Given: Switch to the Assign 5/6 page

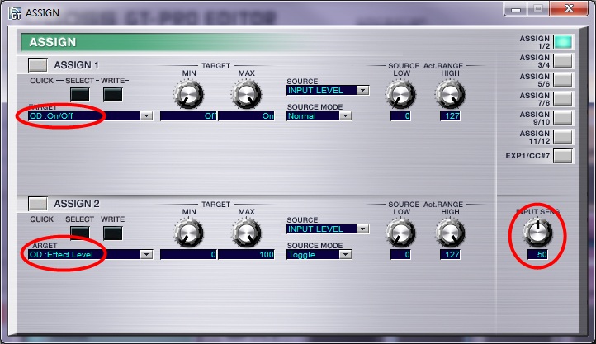Looking at the screenshot, I should point(563,79).
